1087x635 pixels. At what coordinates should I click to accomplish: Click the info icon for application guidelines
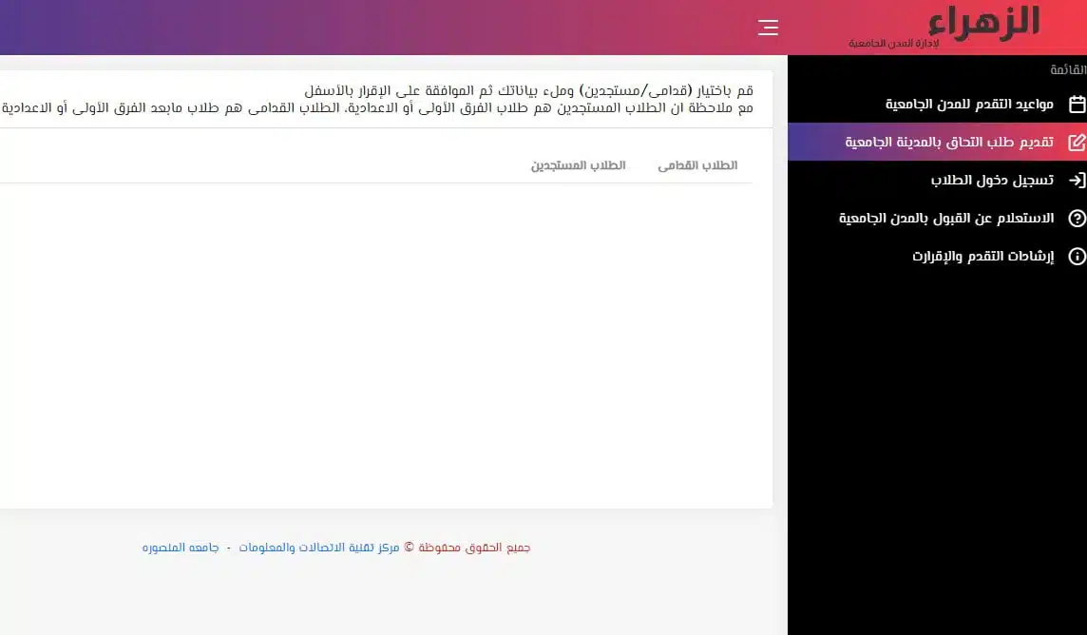pos(1077,257)
